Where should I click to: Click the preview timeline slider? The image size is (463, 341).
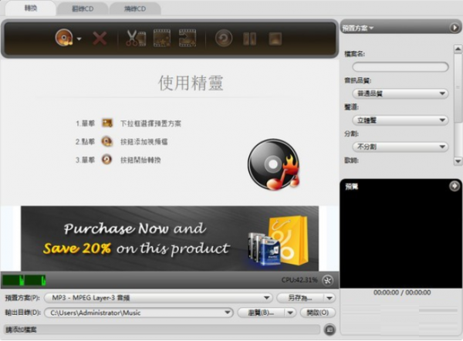coord(400,311)
